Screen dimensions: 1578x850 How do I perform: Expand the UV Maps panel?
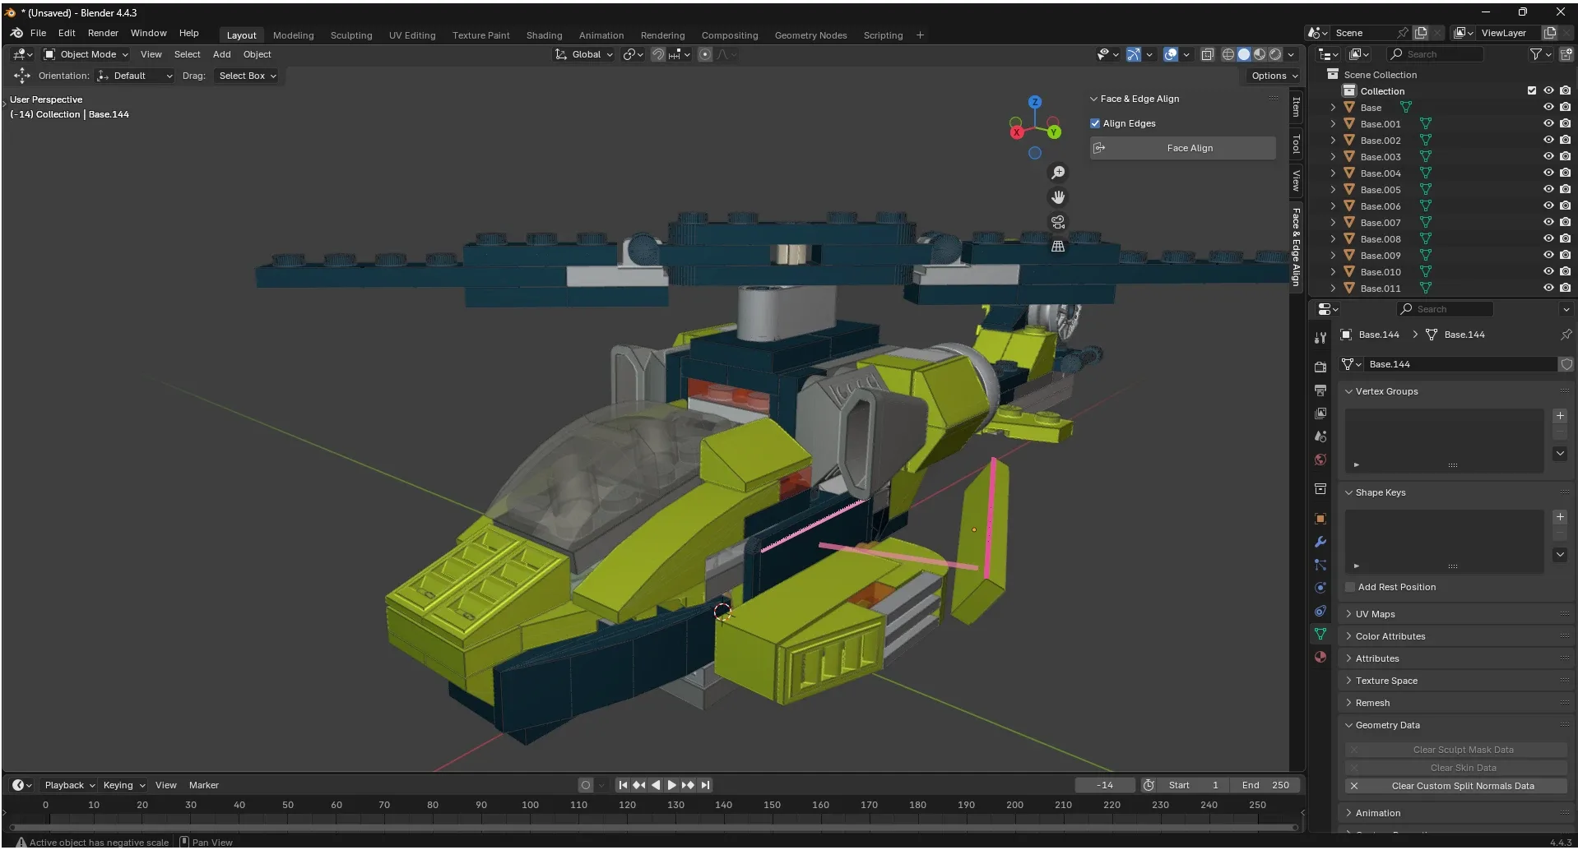(1375, 614)
